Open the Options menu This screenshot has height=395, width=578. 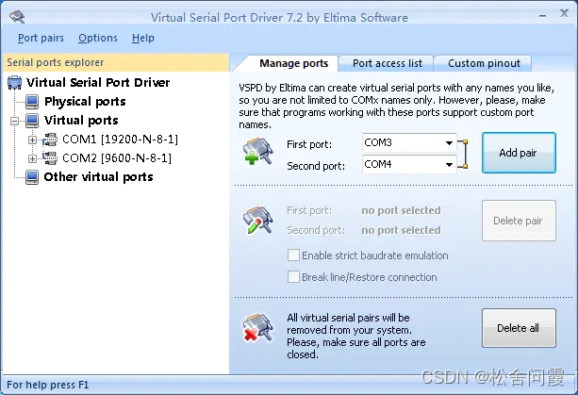tap(98, 38)
